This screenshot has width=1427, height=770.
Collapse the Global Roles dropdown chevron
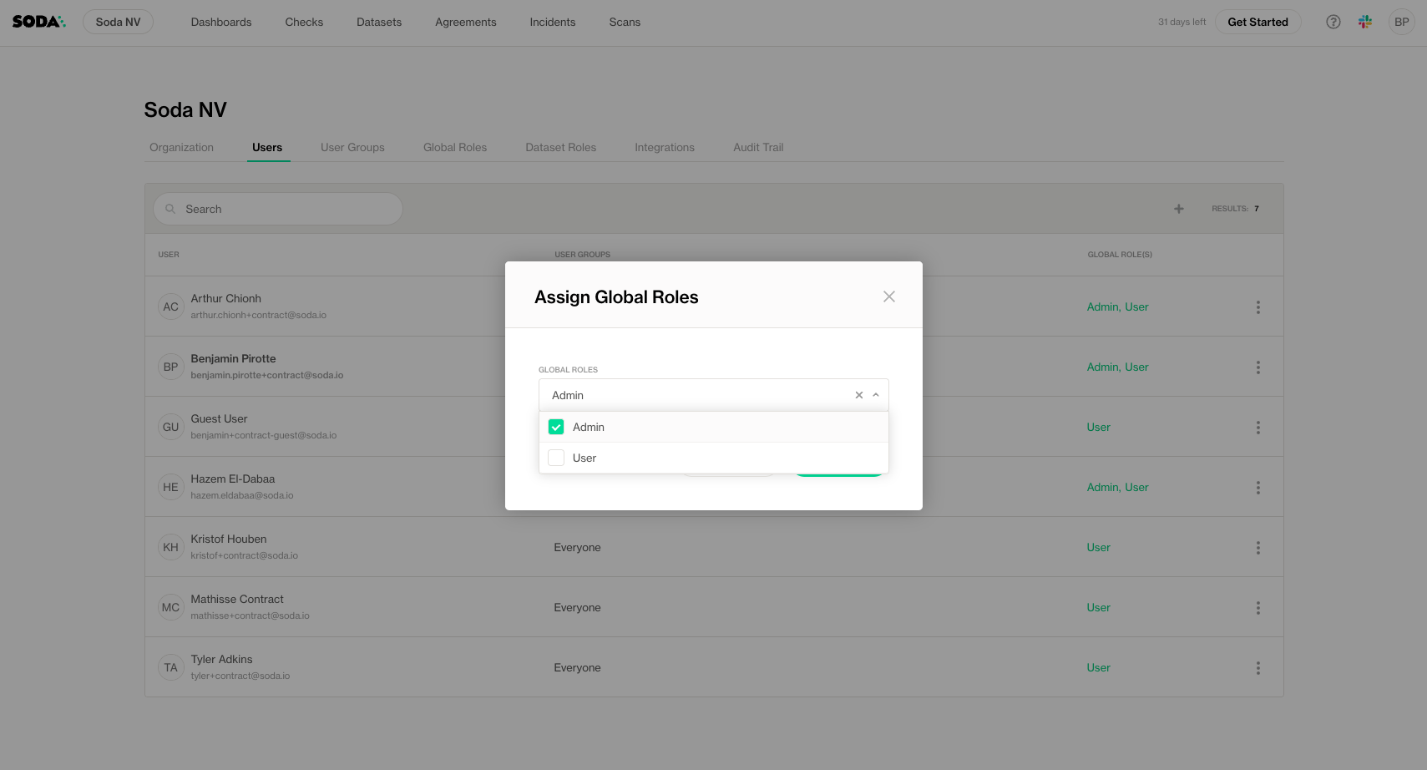pyautogui.click(x=876, y=395)
